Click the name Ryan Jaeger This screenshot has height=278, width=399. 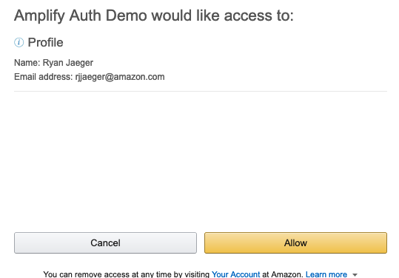67,63
